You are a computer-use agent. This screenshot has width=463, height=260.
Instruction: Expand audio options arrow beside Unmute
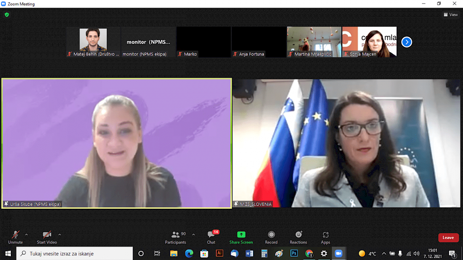click(x=27, y=235)
